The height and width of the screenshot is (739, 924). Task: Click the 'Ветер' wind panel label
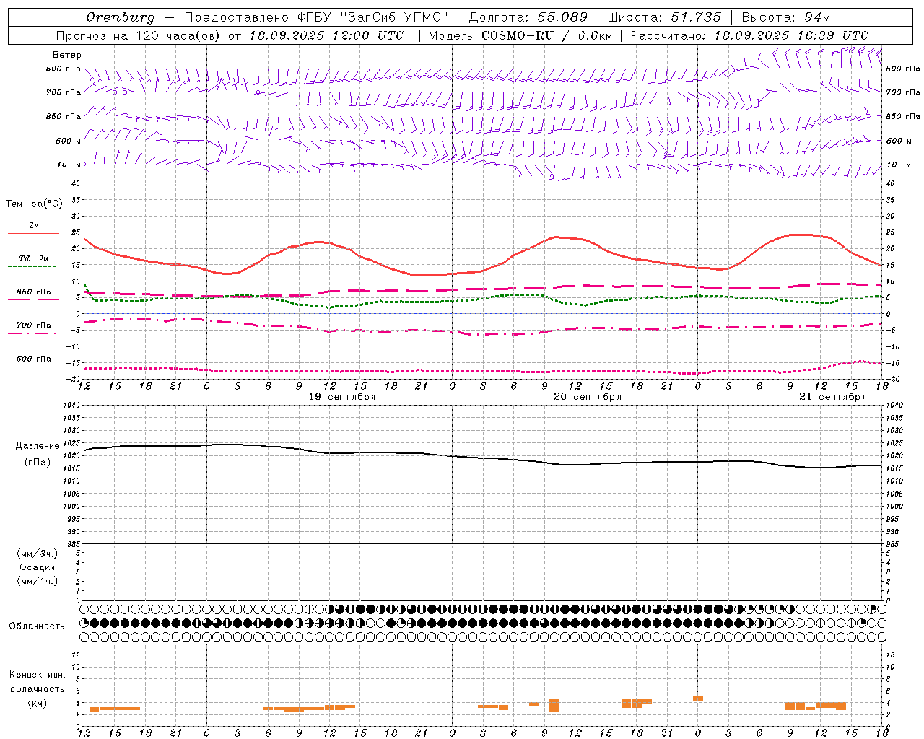coord(67,55)
